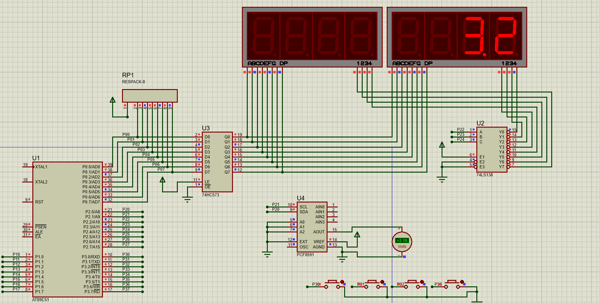Viewport: 599px width, 303px height.
Task: Click the P37 net label beside U1 pin 17
Action: tap(126, 289)
